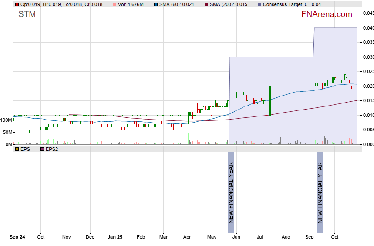374x246 pixels.
Task: Click the 100M volume axis label
Action: [6, 120]
